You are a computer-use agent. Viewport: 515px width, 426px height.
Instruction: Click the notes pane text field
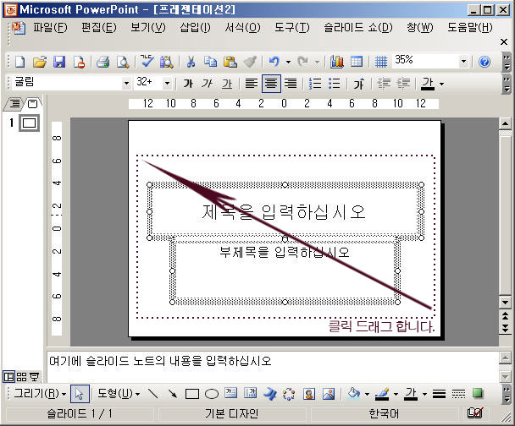pyautogui.click(x=273, y=367)
